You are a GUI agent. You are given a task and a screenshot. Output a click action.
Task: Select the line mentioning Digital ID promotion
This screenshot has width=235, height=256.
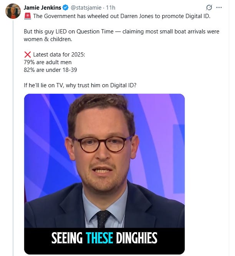tap(122, 16)
